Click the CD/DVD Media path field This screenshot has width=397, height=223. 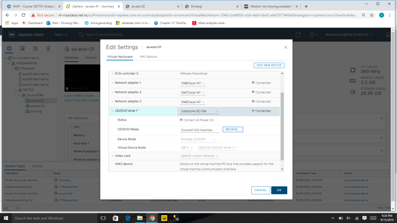(x=199, y=130)
